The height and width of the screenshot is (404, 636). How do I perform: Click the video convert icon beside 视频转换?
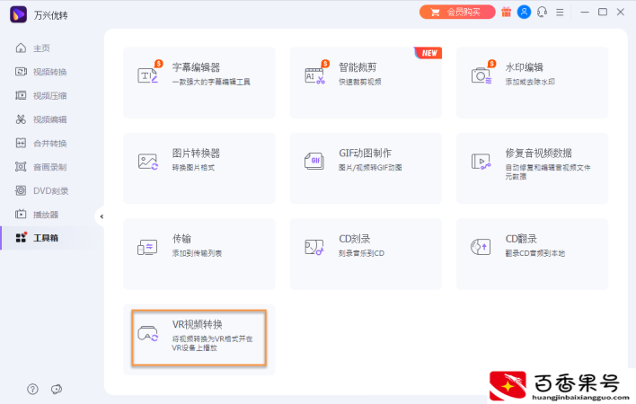click(21, 72)
